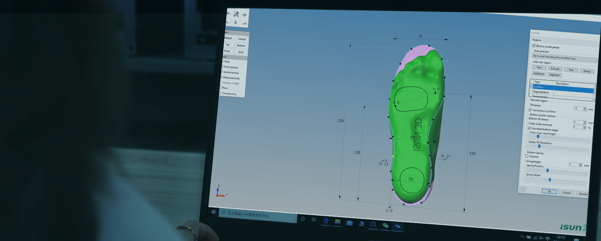This screenshot has width=601, height=241.
Task: Increase SpringHeight with spinner up arrow
Action: click(x=580, y=164)
